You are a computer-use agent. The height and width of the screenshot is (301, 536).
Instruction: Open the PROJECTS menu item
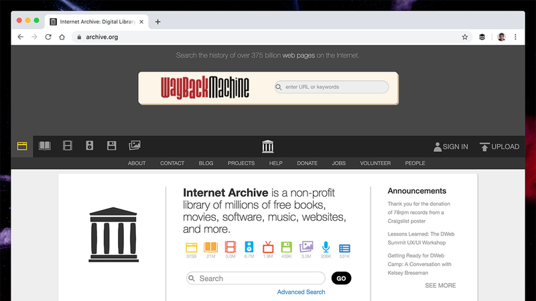(241, 163)
